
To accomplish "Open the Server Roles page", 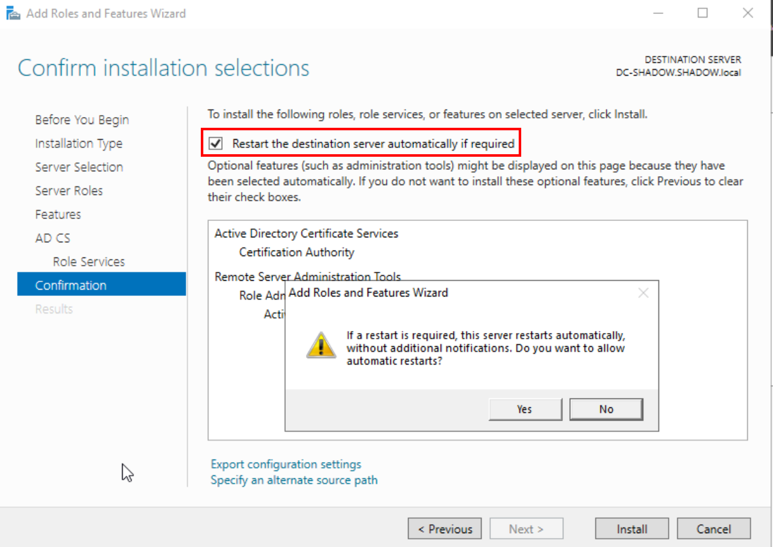I will coord(69,191).
